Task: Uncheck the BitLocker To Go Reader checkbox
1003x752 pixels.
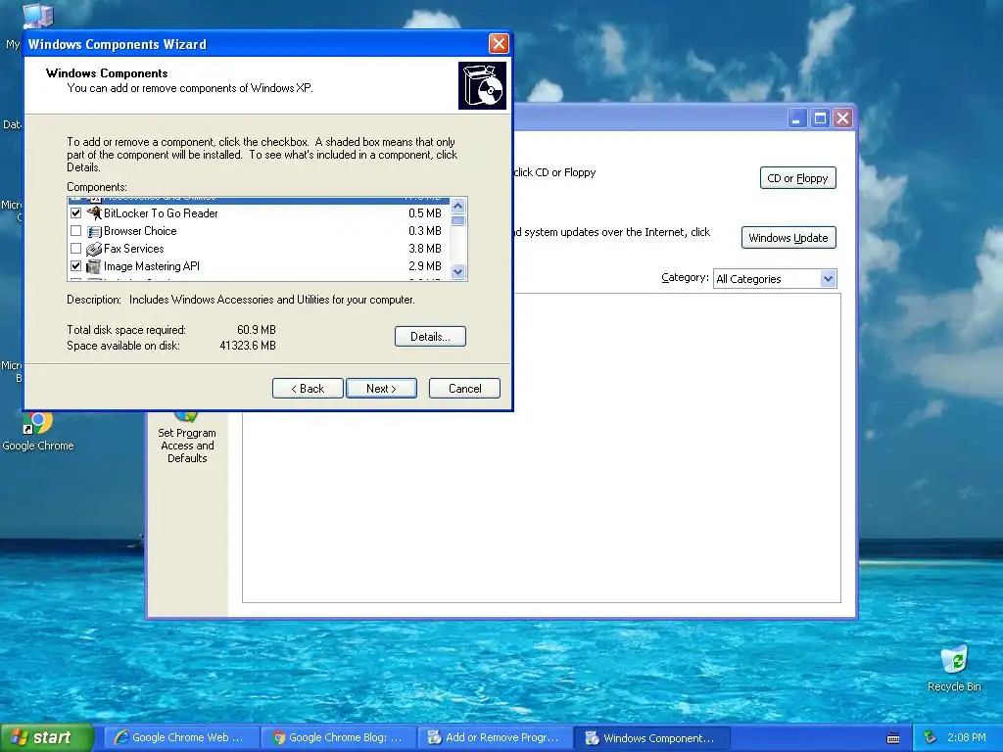Action: click(x=76, y=212)
